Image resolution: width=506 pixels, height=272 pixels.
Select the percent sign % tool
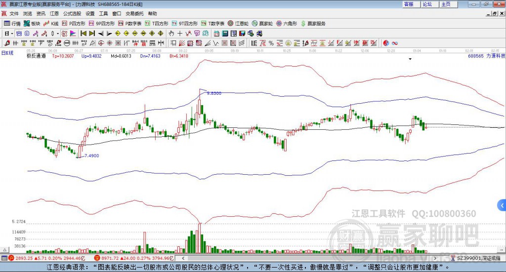271,43
